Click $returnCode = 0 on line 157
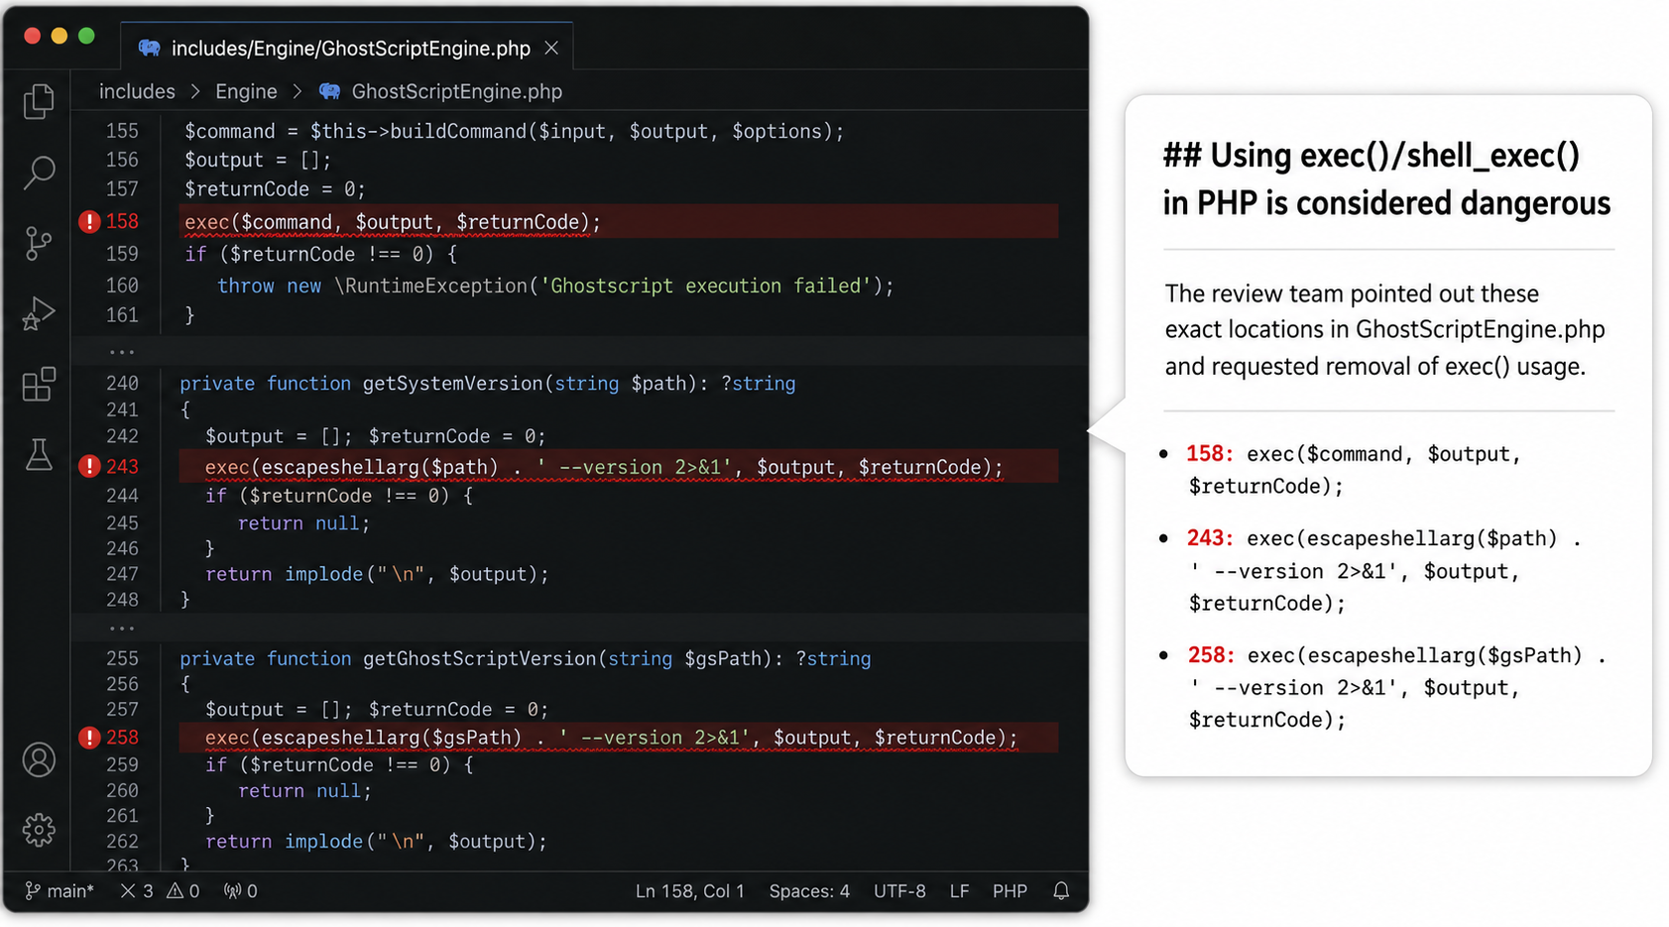The width and height of the screenshot is (1669, 927). 275,188
